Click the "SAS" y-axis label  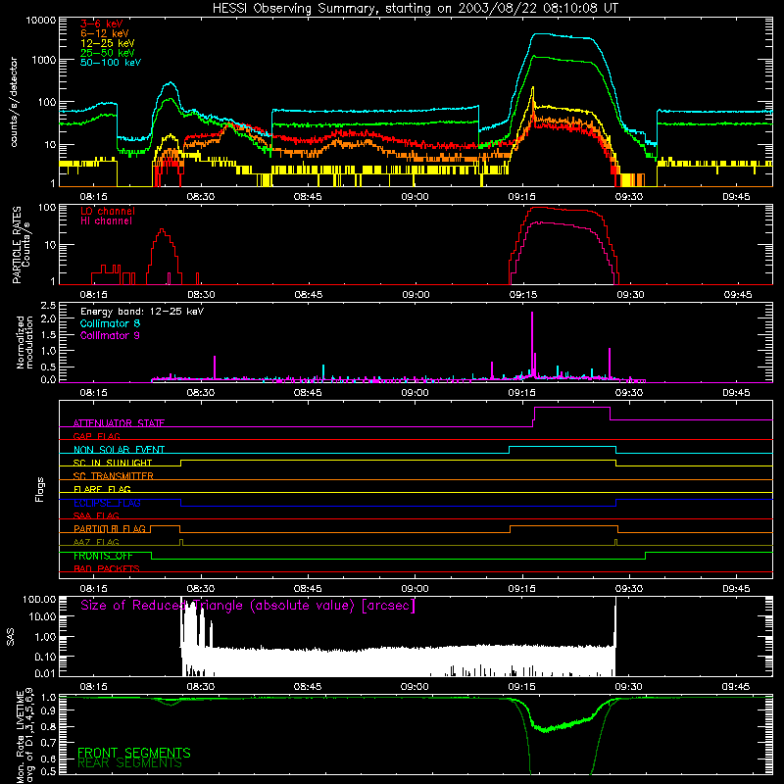point(10,637)
